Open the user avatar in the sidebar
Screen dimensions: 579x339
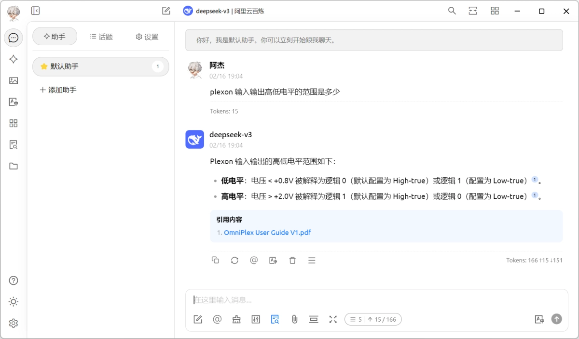[14, 13]
